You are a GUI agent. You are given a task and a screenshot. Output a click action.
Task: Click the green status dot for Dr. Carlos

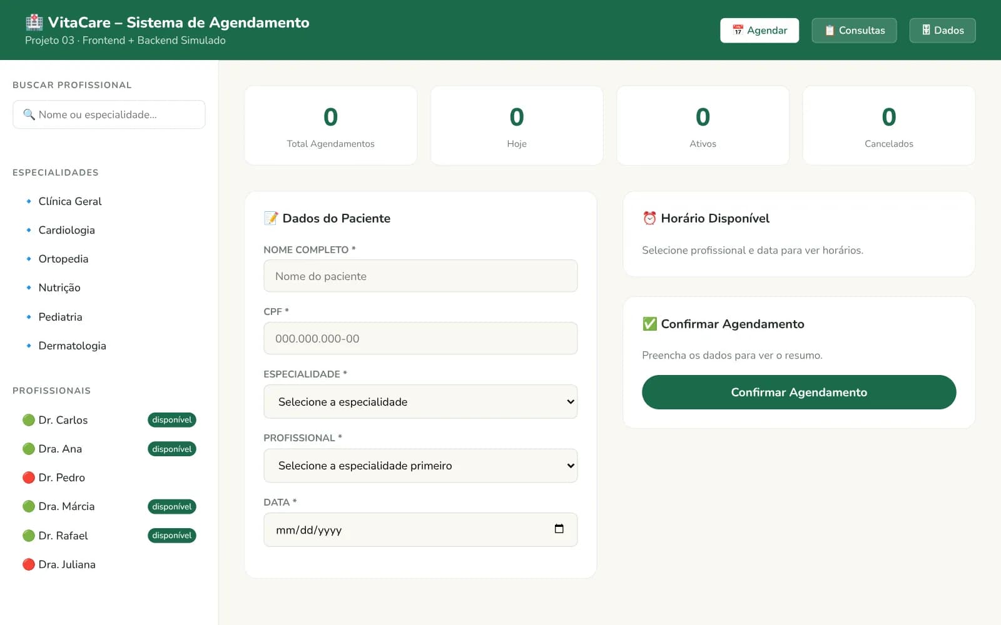(29, 420)
